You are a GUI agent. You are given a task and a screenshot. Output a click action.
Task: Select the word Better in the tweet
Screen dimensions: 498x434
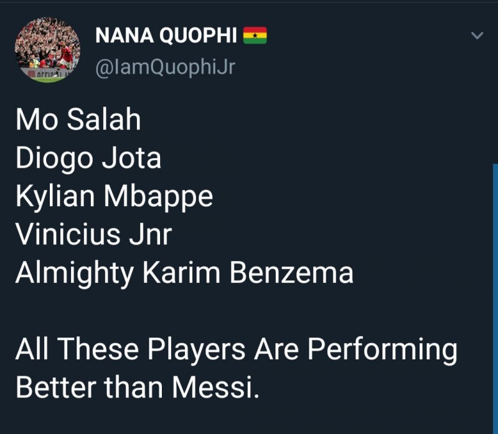point(56,388)
